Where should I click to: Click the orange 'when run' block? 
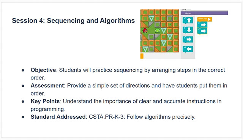click(204, 19)
